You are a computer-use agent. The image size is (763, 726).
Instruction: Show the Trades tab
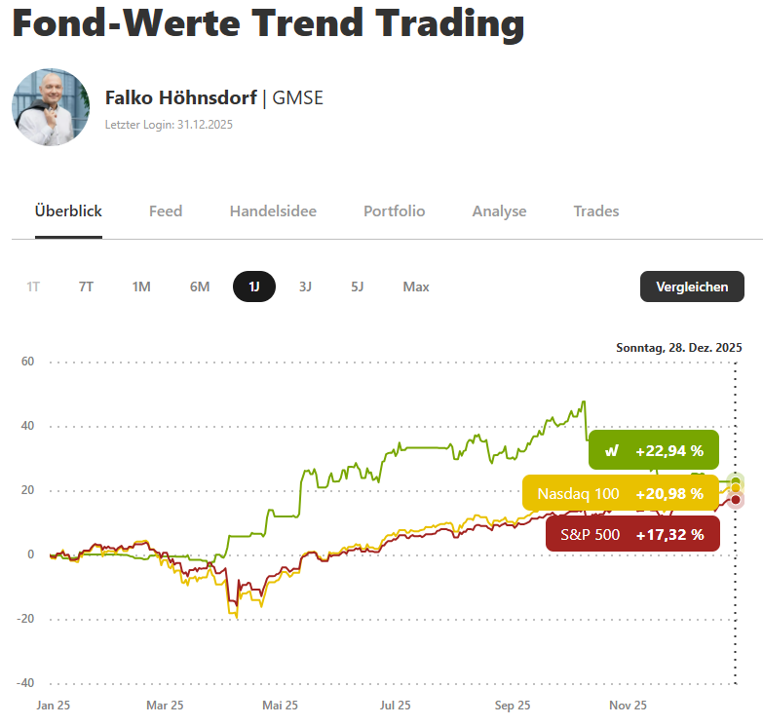[596, 210]
